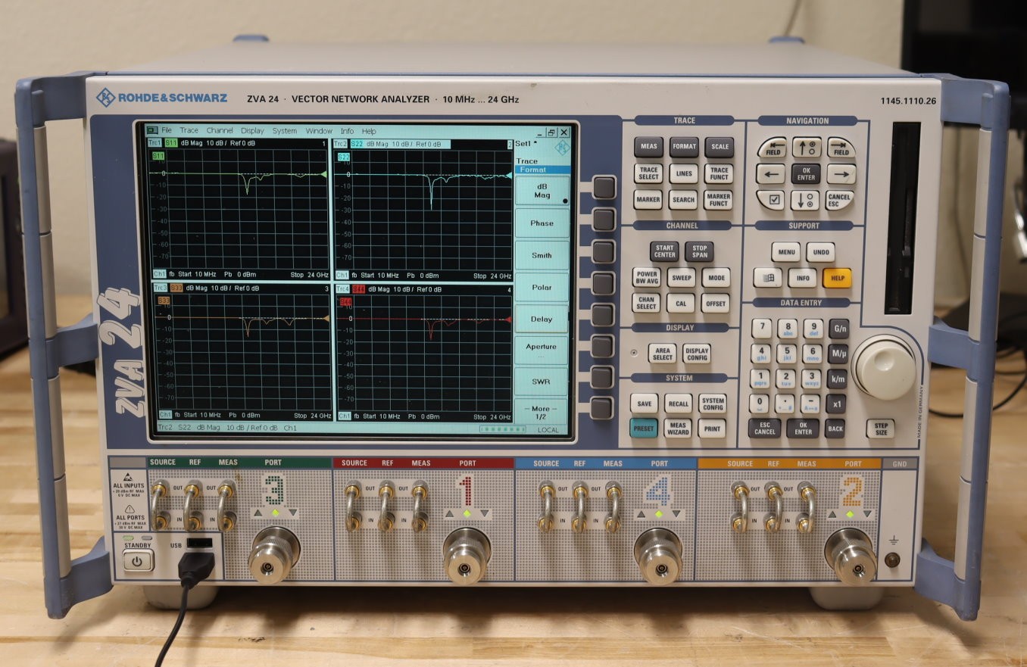Push the checkmark key in Navigation
Viewport: 1027px width, 667px height.
771,200
